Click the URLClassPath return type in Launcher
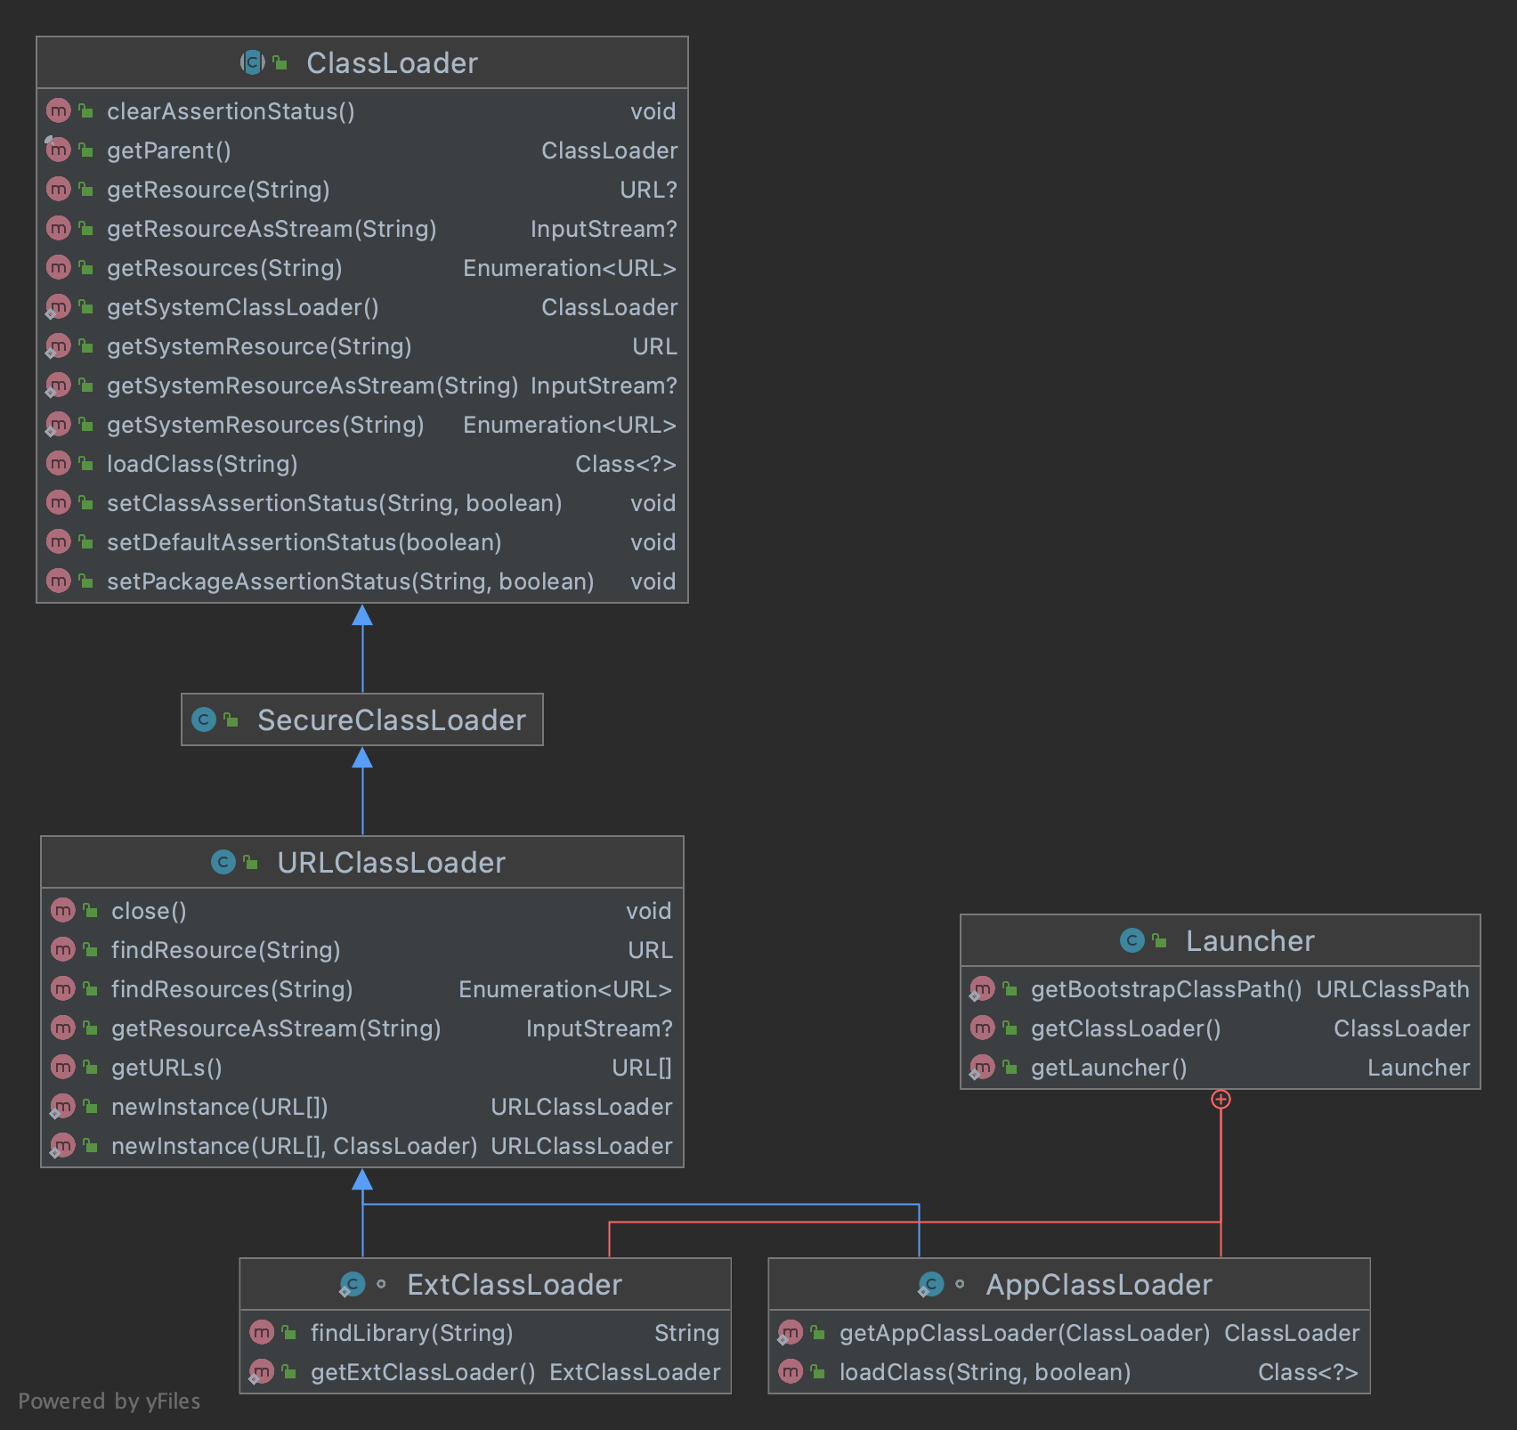This screenshot has height=1430, width=1517. (1393, 989)
